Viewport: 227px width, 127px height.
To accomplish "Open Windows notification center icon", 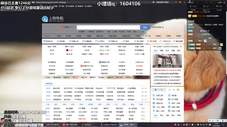I will [223, 125].
